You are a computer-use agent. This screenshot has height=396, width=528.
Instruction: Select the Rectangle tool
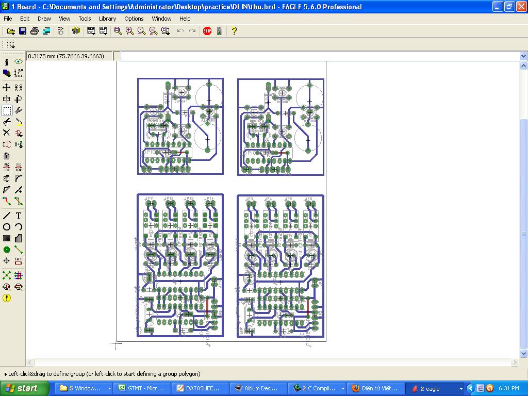tap(6, 238)
